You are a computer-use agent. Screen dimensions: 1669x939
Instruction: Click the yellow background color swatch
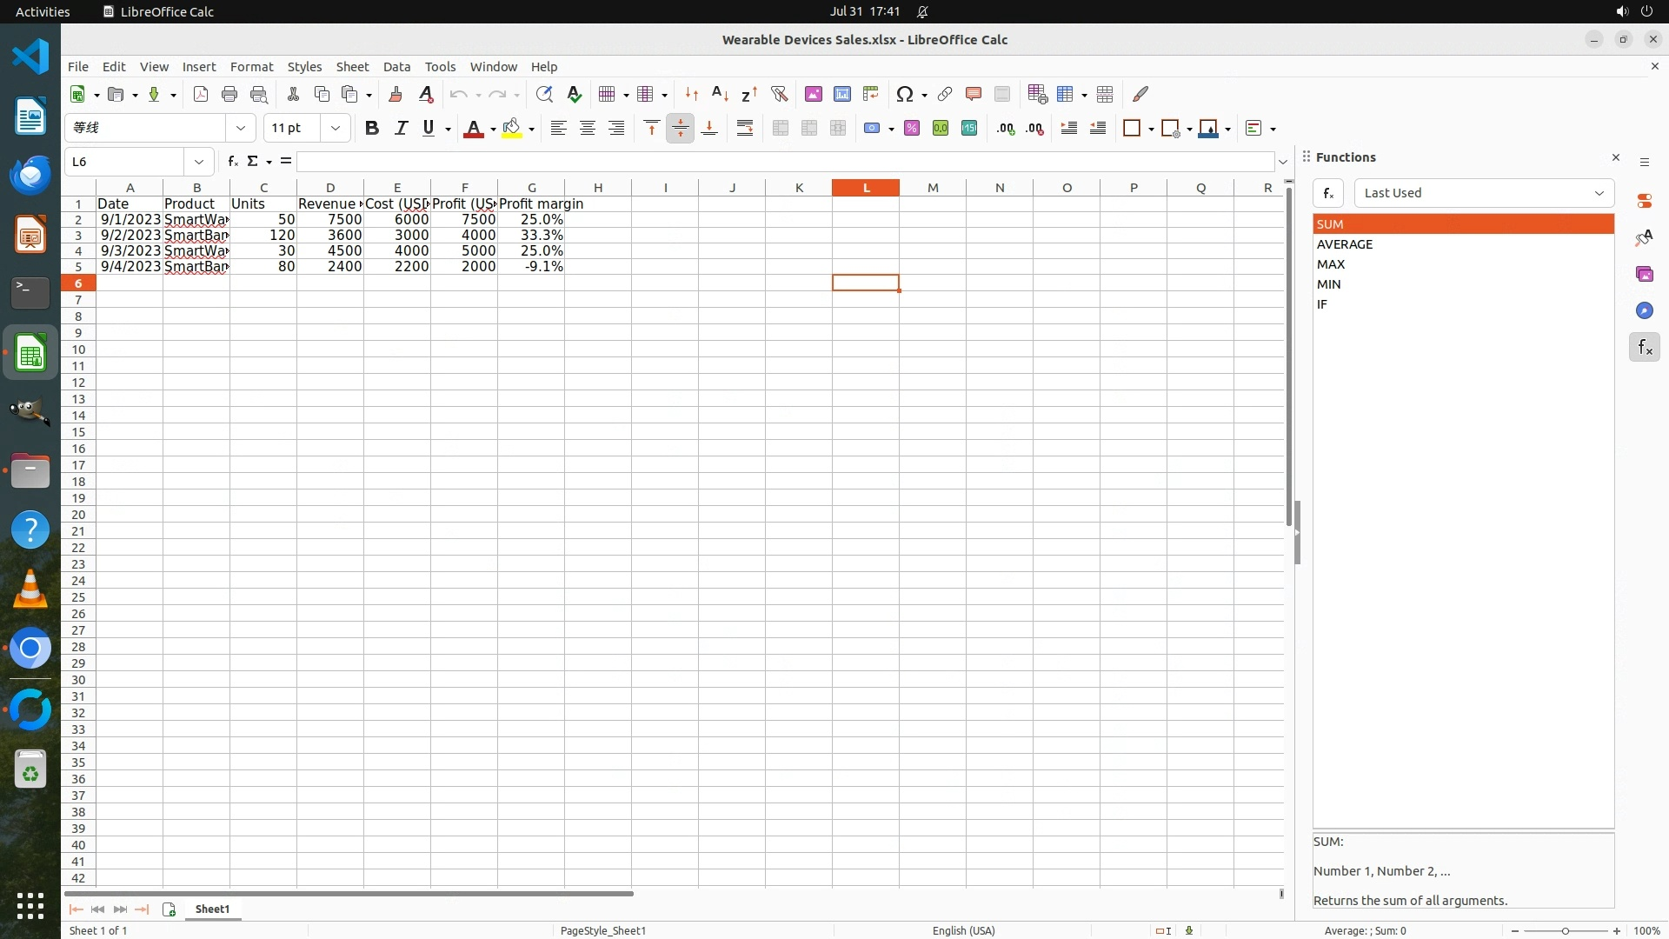[x=512, y=128]
